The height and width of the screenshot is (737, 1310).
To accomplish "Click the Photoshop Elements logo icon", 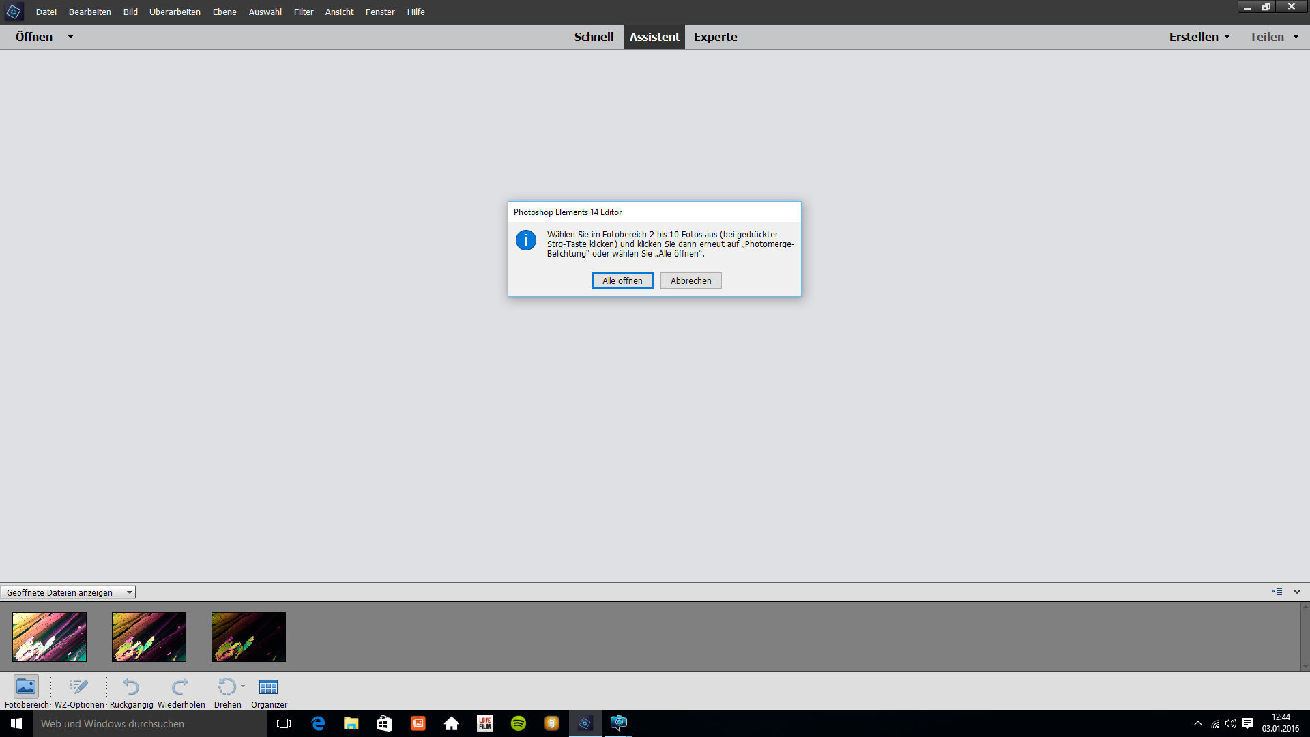I will pos(13,12).
